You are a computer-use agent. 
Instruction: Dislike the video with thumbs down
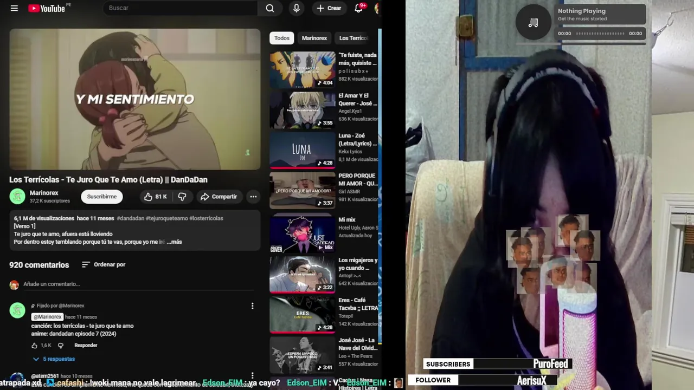(182, 197)
